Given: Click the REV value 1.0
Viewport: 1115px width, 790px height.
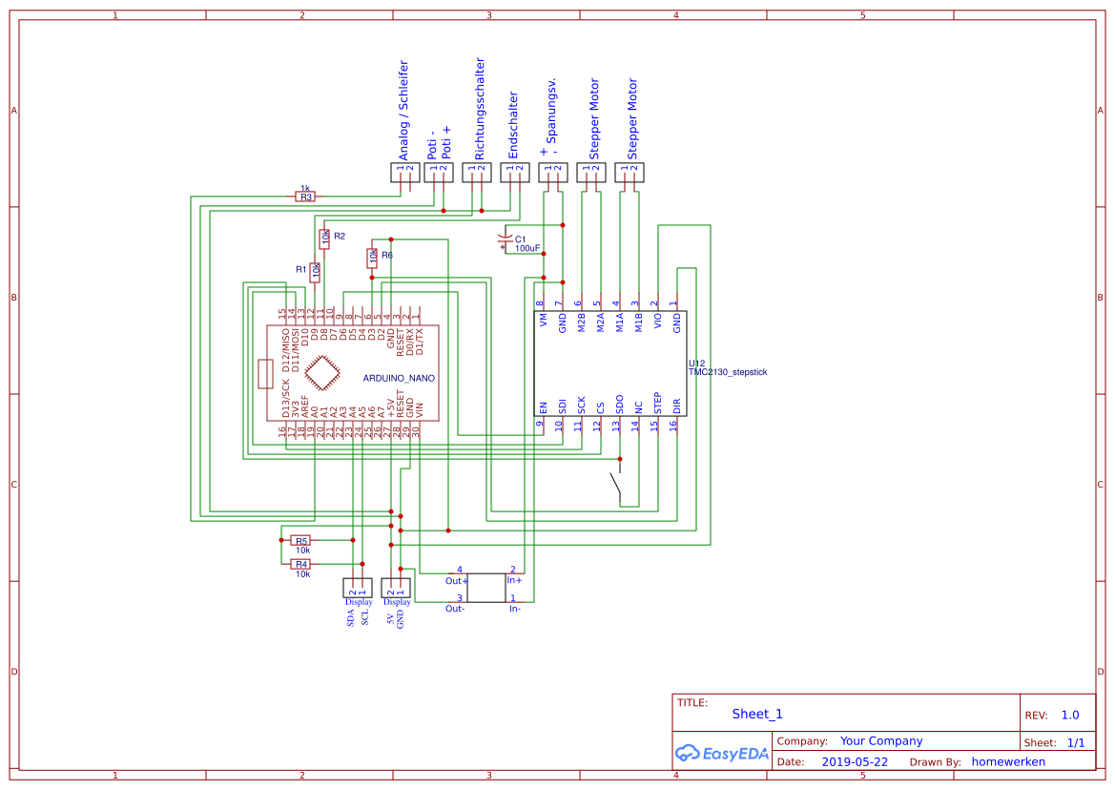Looking at the screenshot, I should pos(1070,716).
